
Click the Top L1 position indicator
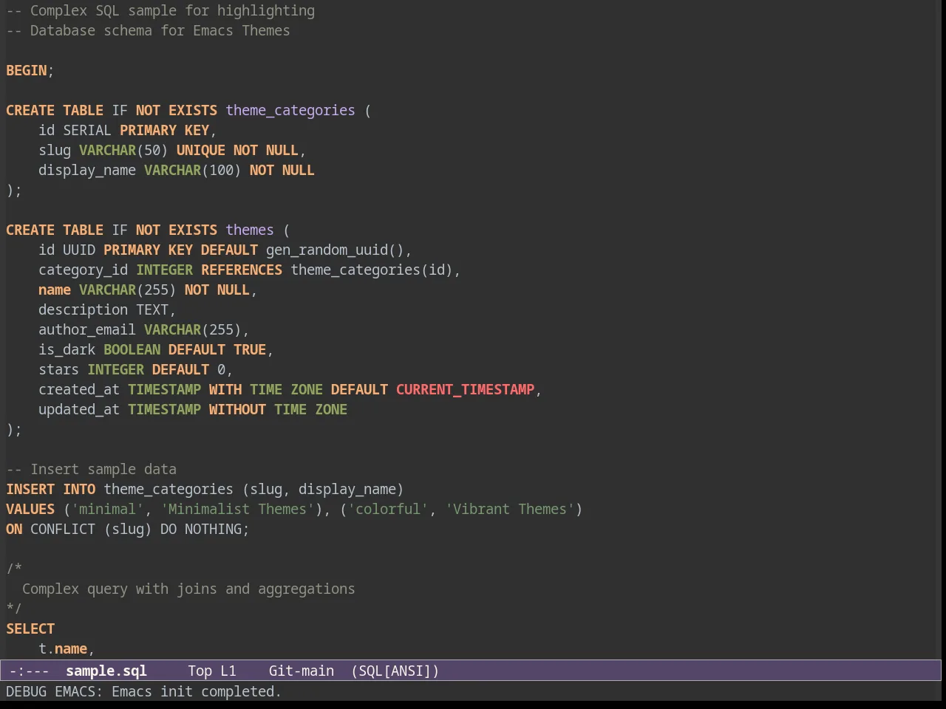click(x=212, y=671)
